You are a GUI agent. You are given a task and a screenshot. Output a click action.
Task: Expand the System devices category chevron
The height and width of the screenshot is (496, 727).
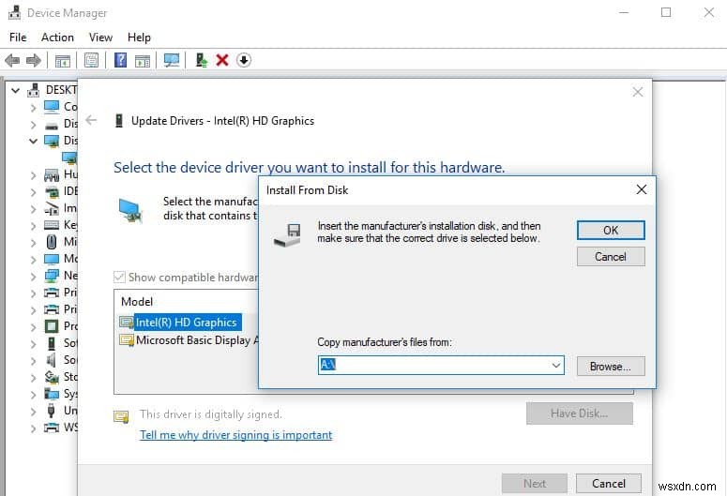(x=33, y=394)
